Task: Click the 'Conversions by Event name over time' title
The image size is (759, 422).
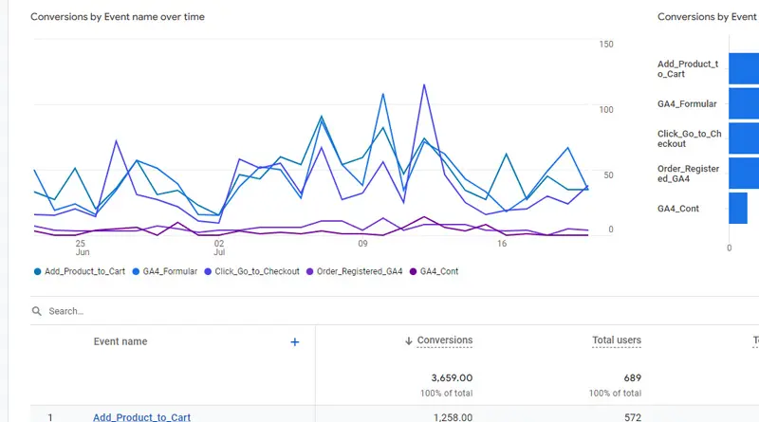Action: tap(118, 17)
